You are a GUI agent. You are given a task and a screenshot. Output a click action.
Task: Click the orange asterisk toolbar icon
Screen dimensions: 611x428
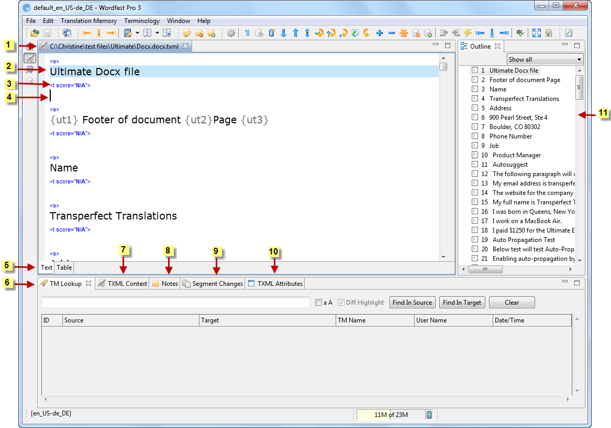pyautogui.click(x=404, y=33)
